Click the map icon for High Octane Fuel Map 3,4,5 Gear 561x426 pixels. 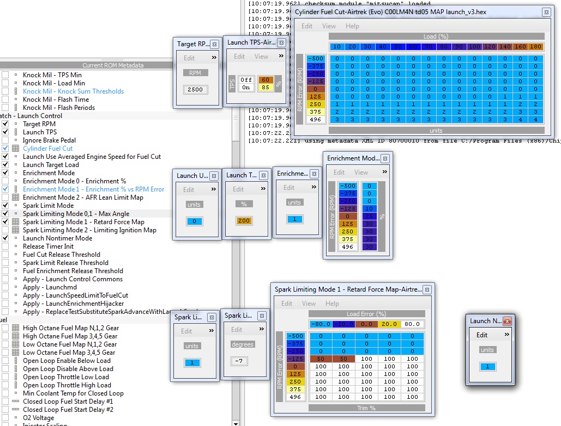pos(15,336)
